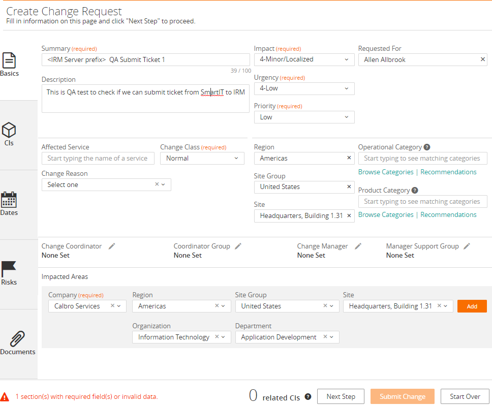Screen dimensions: 492x405
Task: Open Product Category help icon
Action: (x=415, y=190)
